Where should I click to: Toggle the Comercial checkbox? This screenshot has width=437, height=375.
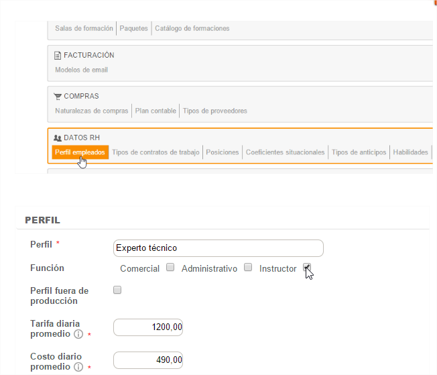point(170,268)
